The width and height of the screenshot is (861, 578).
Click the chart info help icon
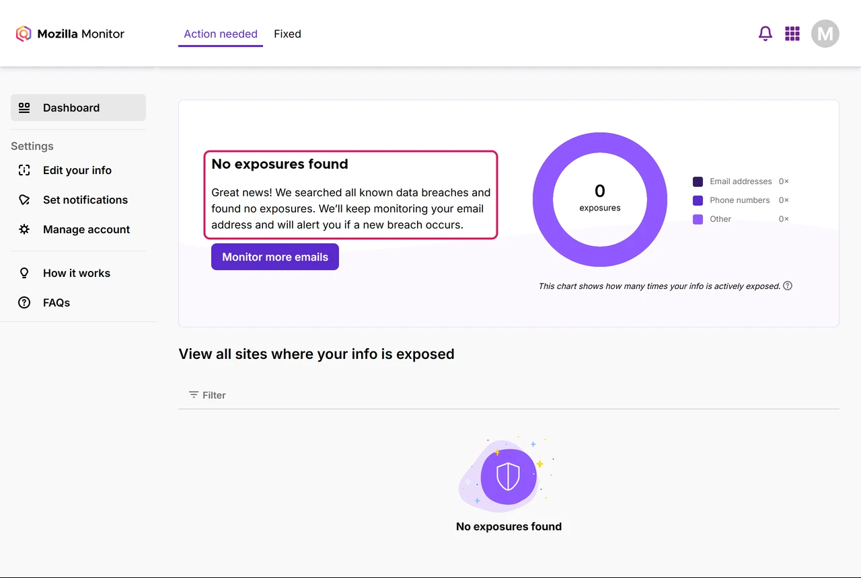[x=788, y=286]
